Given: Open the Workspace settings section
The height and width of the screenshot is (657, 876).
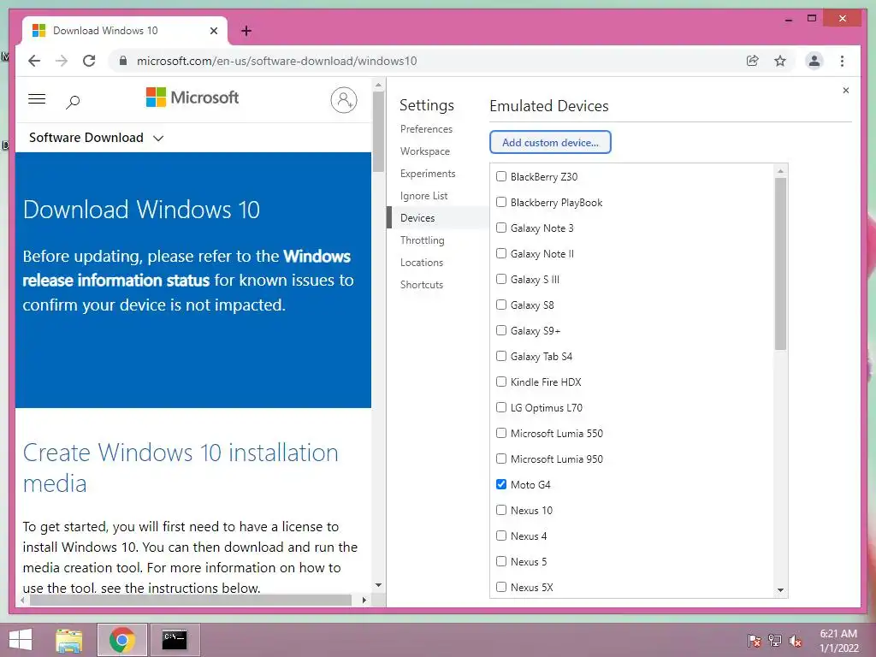Looking at the screenshot, I should pos(424,151).
